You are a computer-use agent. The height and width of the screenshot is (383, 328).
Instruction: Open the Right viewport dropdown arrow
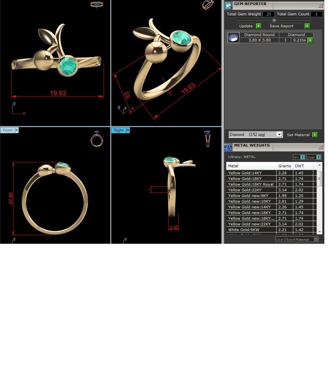coord(128,130)
